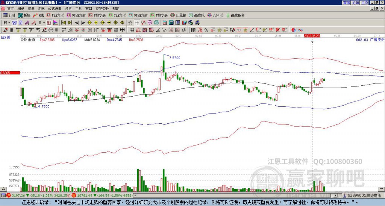Open the 工具 menu
The image size is (385, 206).
point(79,9)
